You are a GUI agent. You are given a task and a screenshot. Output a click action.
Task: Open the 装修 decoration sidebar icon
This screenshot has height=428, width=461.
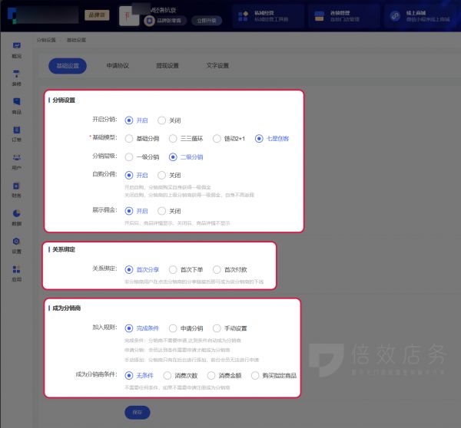16,77
